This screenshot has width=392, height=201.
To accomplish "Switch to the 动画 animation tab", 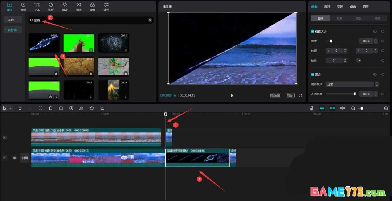I will [352, 6].
